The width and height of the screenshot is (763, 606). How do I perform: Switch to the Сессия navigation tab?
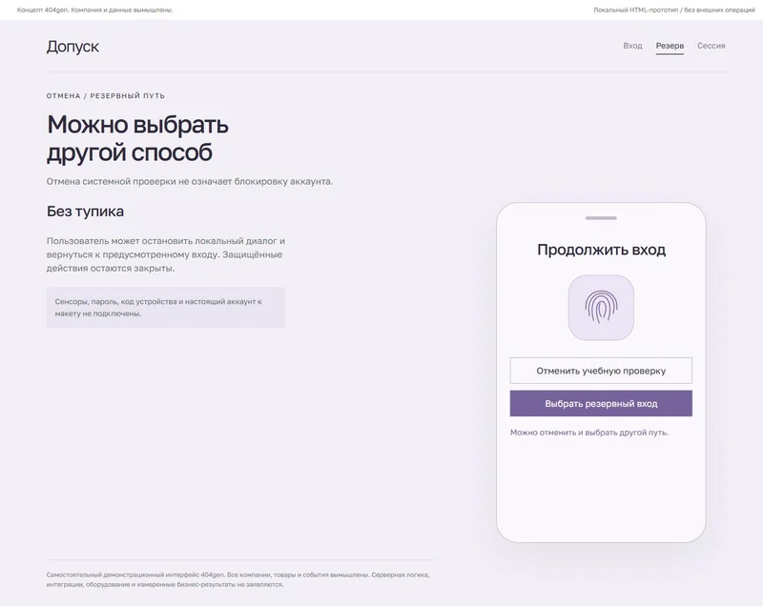click(x=711, y=46)
